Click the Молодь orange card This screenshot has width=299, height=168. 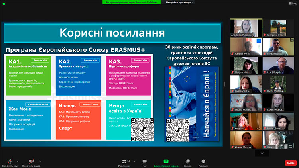coord(79,120)
